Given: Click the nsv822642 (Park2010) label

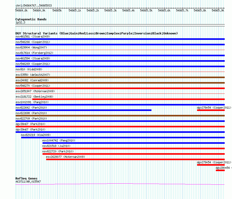Looking at the screenshot, I should (x=31, y=108).
